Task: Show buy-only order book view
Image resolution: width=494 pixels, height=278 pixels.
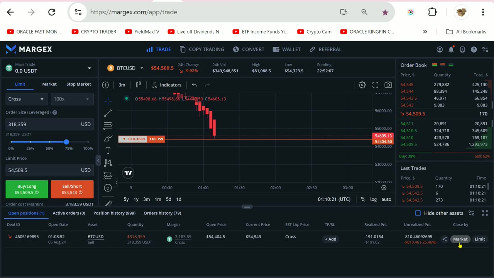Action: [x=451, y=65]
